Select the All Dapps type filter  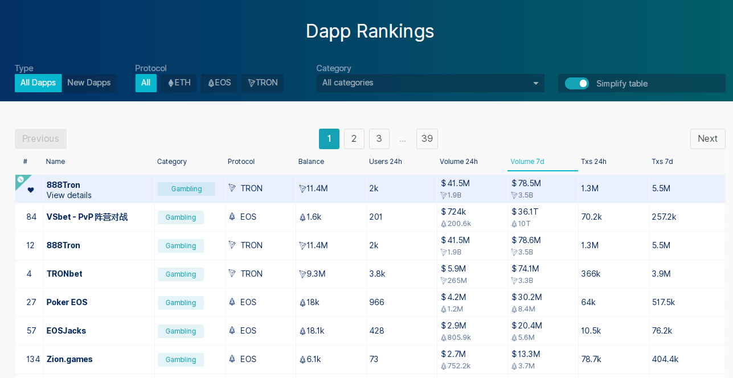(x=38, y=83)
